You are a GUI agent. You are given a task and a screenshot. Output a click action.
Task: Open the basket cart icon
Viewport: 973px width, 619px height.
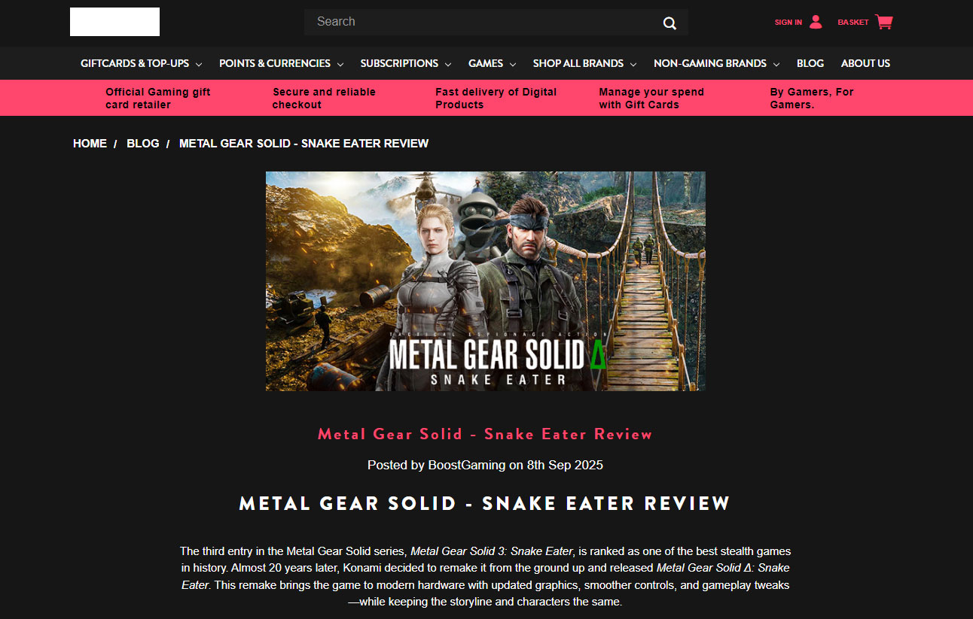pos(884,22)
